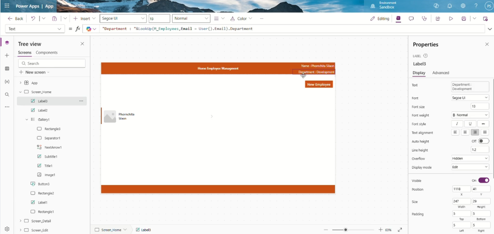Open the Insert menu
The height and width of the screenshot is (234, 494).
[84, 19]
